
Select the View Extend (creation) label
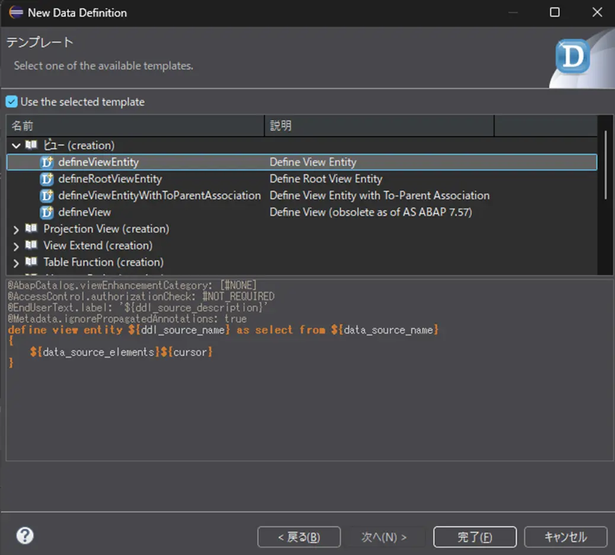point(98,246)
